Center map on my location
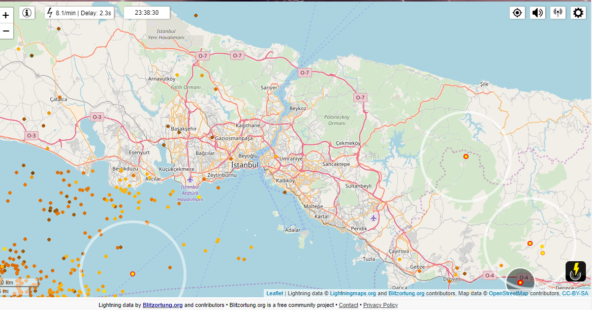 point(517,13)
